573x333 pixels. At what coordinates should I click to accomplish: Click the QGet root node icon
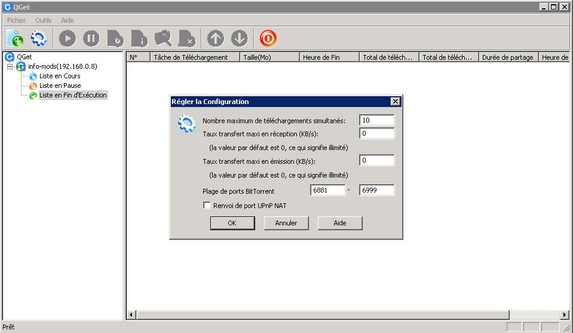10,57
